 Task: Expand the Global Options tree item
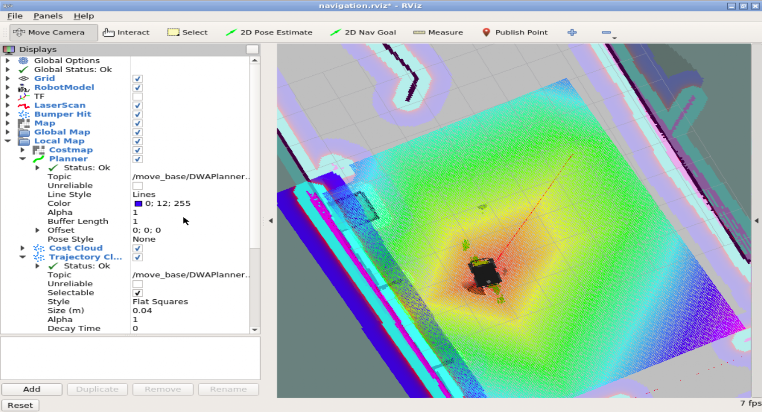click(x=7, y=61)
